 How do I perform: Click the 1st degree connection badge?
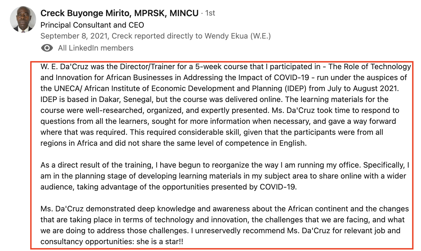point(210,13)
